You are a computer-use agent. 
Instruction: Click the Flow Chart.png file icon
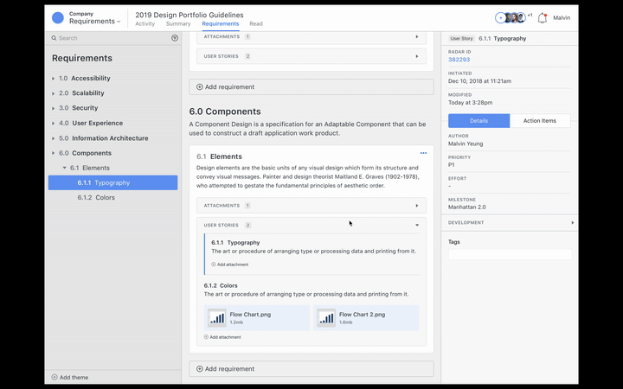(217, 318)
